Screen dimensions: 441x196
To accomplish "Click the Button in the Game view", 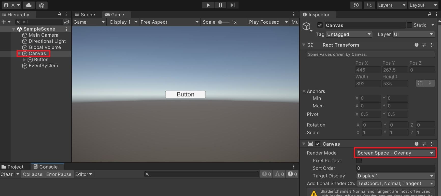I will 186,94.
